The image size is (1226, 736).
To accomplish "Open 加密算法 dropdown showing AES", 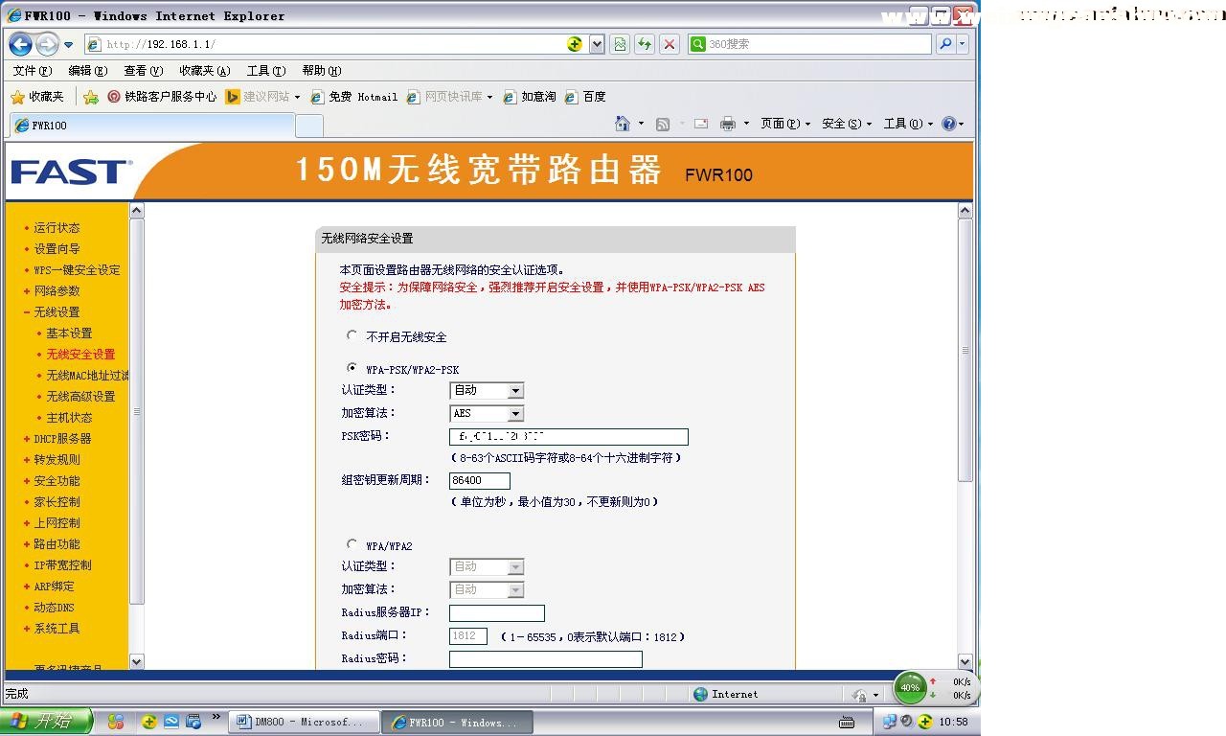I will point(487,413).
